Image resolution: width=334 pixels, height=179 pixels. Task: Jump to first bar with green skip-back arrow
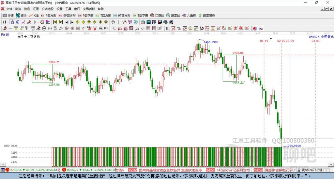pyautogui.click(x=55, y=22)
